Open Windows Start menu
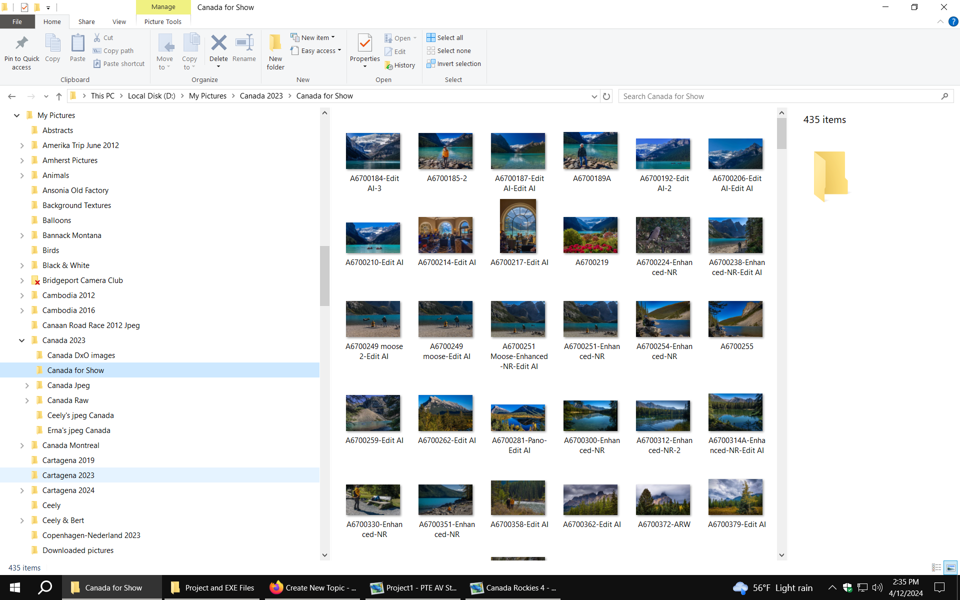Image resolution: width=960 pixels, height=600 pixels. [15, 587]
